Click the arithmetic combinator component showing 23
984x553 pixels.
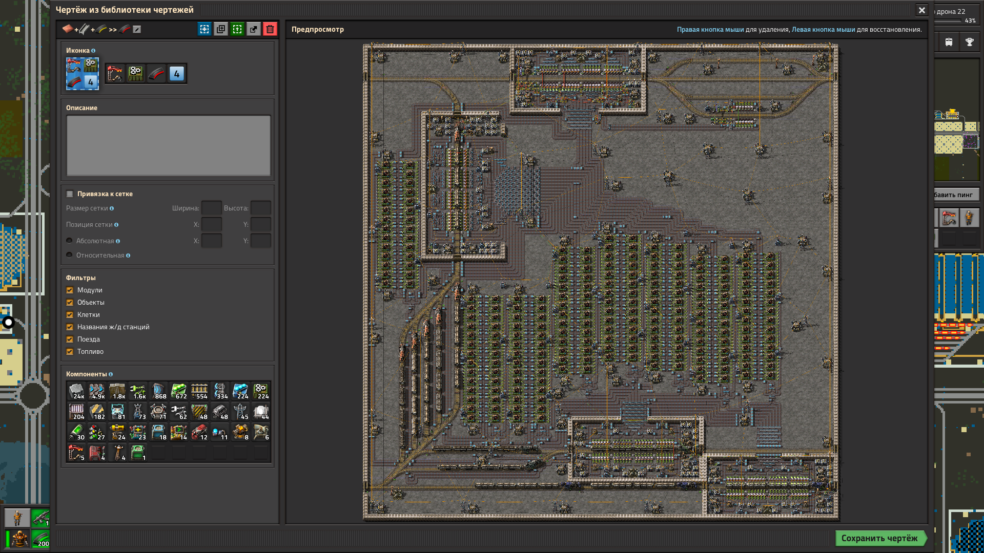coord(138,432)
